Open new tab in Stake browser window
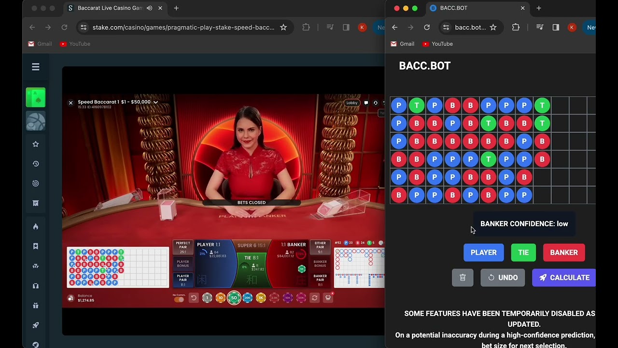This screenshot has width=618, height=348. point(176,8)
